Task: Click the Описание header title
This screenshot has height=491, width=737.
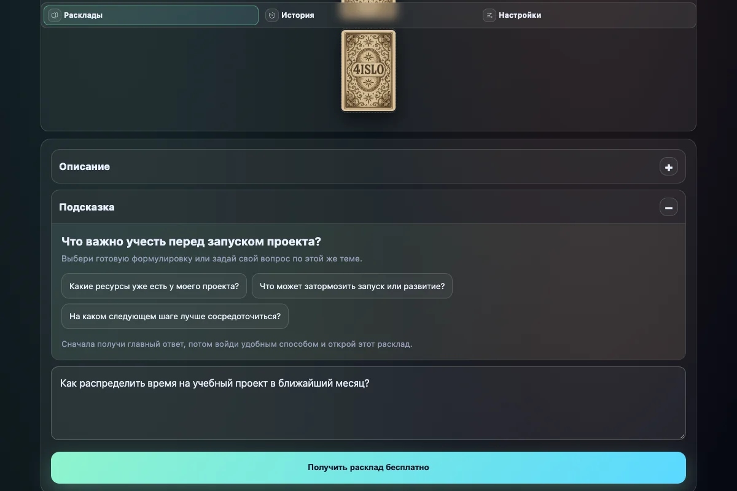Action: (x=85, y=167)
